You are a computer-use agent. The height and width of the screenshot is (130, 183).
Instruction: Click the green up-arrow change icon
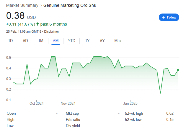[x=37, y=24]
